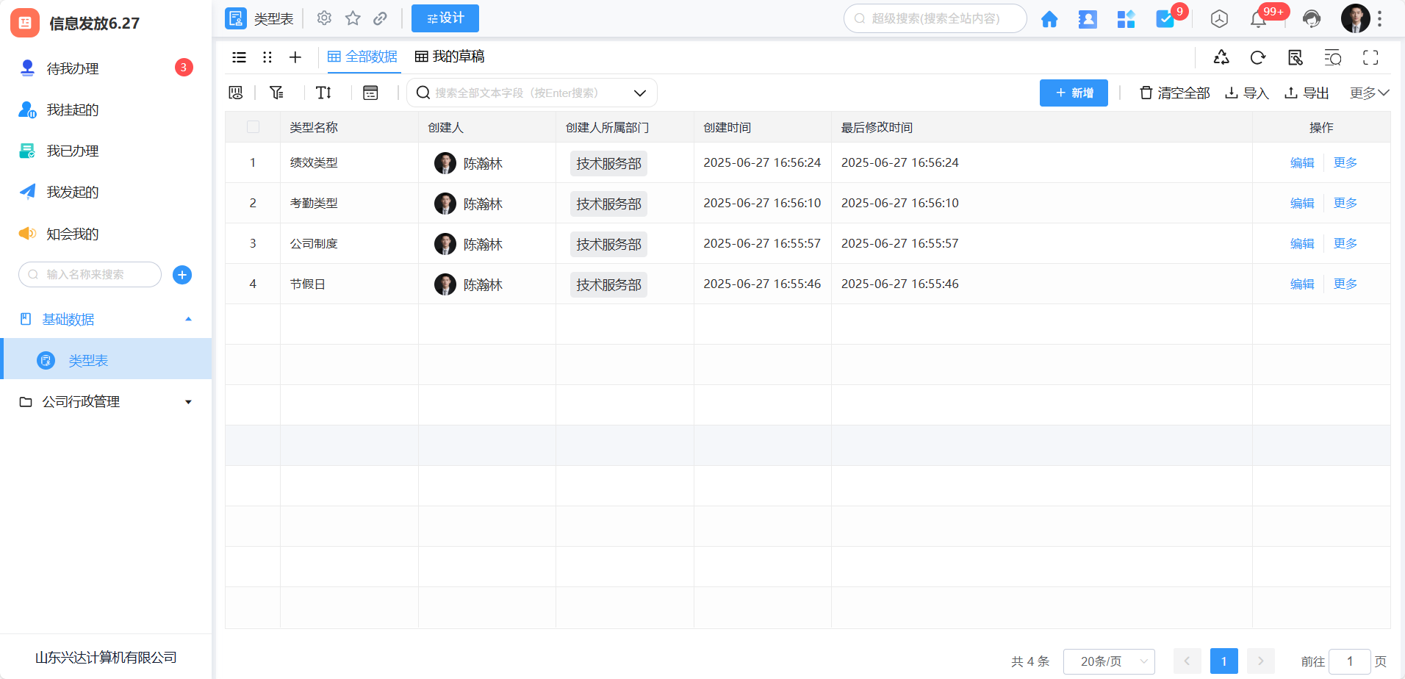The height and width of the screenshot is (679, 1405).
Task: Click the filter funnel icon
Action: point(276,93)
